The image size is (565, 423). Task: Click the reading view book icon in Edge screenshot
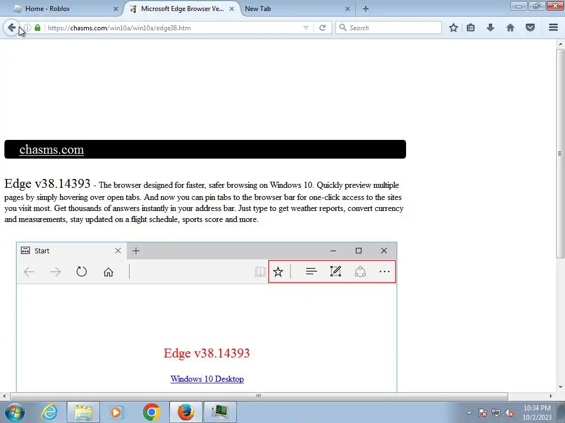(x=260, y=272)
